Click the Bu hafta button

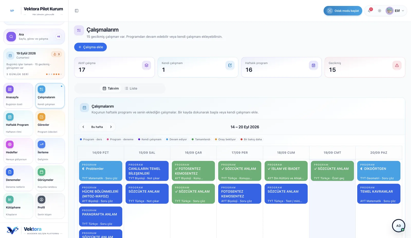coord(97,127)
